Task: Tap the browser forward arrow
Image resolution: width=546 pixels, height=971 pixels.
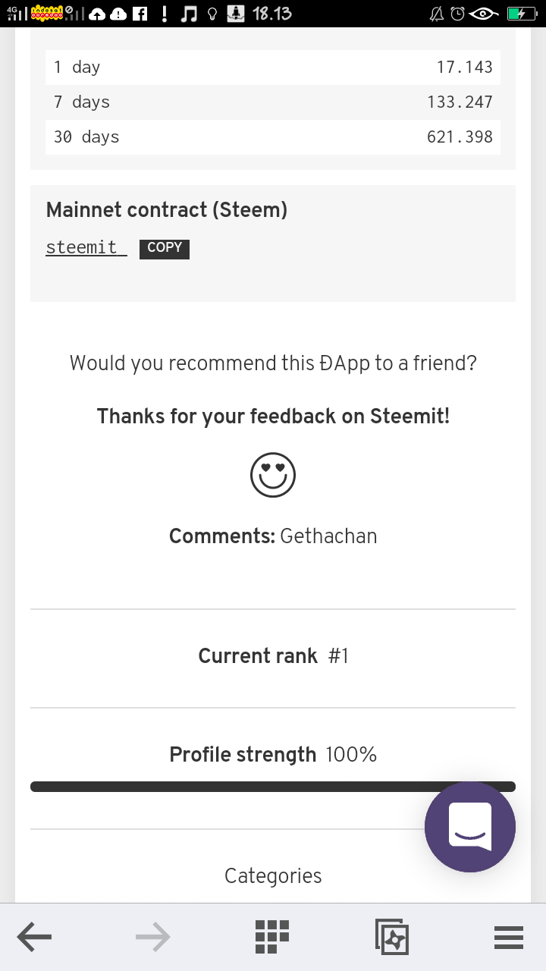Action: (x=152, y=938)
